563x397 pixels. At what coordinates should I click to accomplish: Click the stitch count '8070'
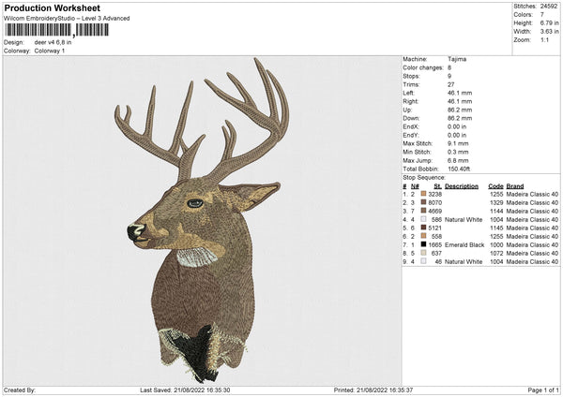click(434, 203)
